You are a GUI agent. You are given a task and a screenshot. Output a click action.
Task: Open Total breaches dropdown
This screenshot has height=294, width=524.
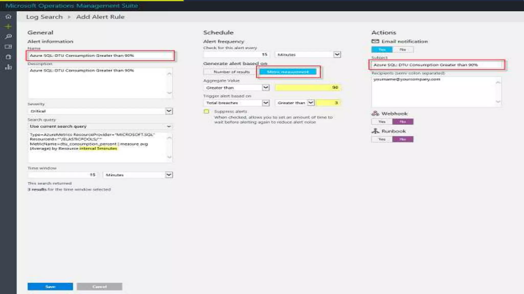point(237,103)
